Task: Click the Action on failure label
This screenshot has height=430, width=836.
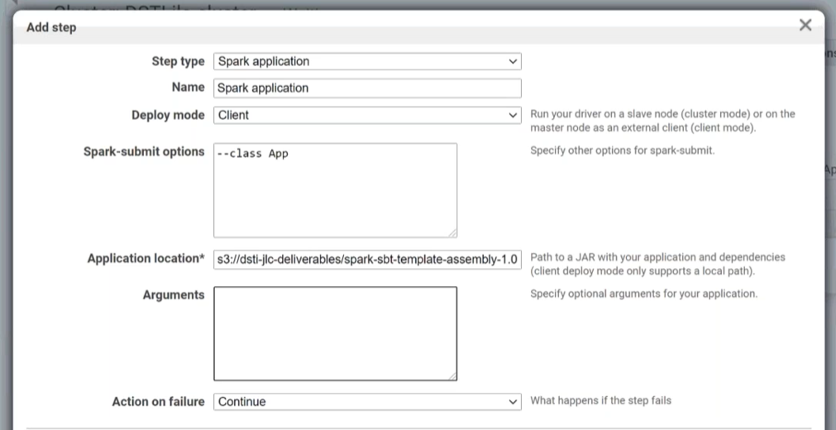Action: [158, 402]
